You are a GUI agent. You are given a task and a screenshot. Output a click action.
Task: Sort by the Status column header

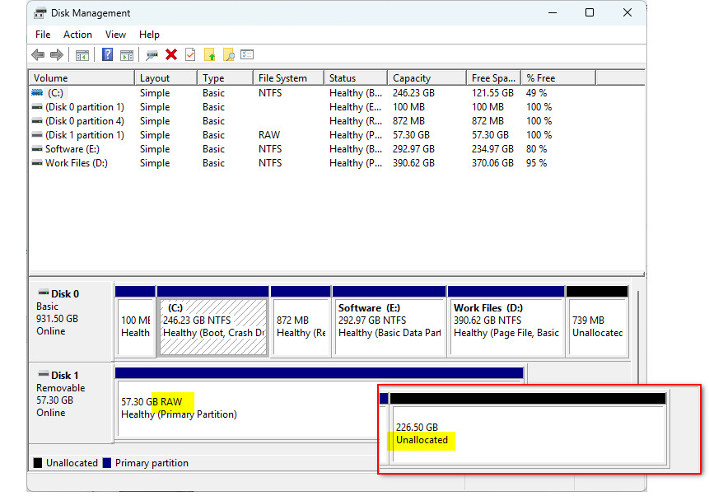(356, 77)
